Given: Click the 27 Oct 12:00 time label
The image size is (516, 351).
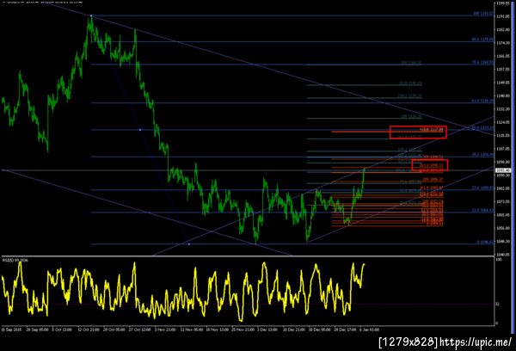Looking at the screenshot, I should pos(139,329).
